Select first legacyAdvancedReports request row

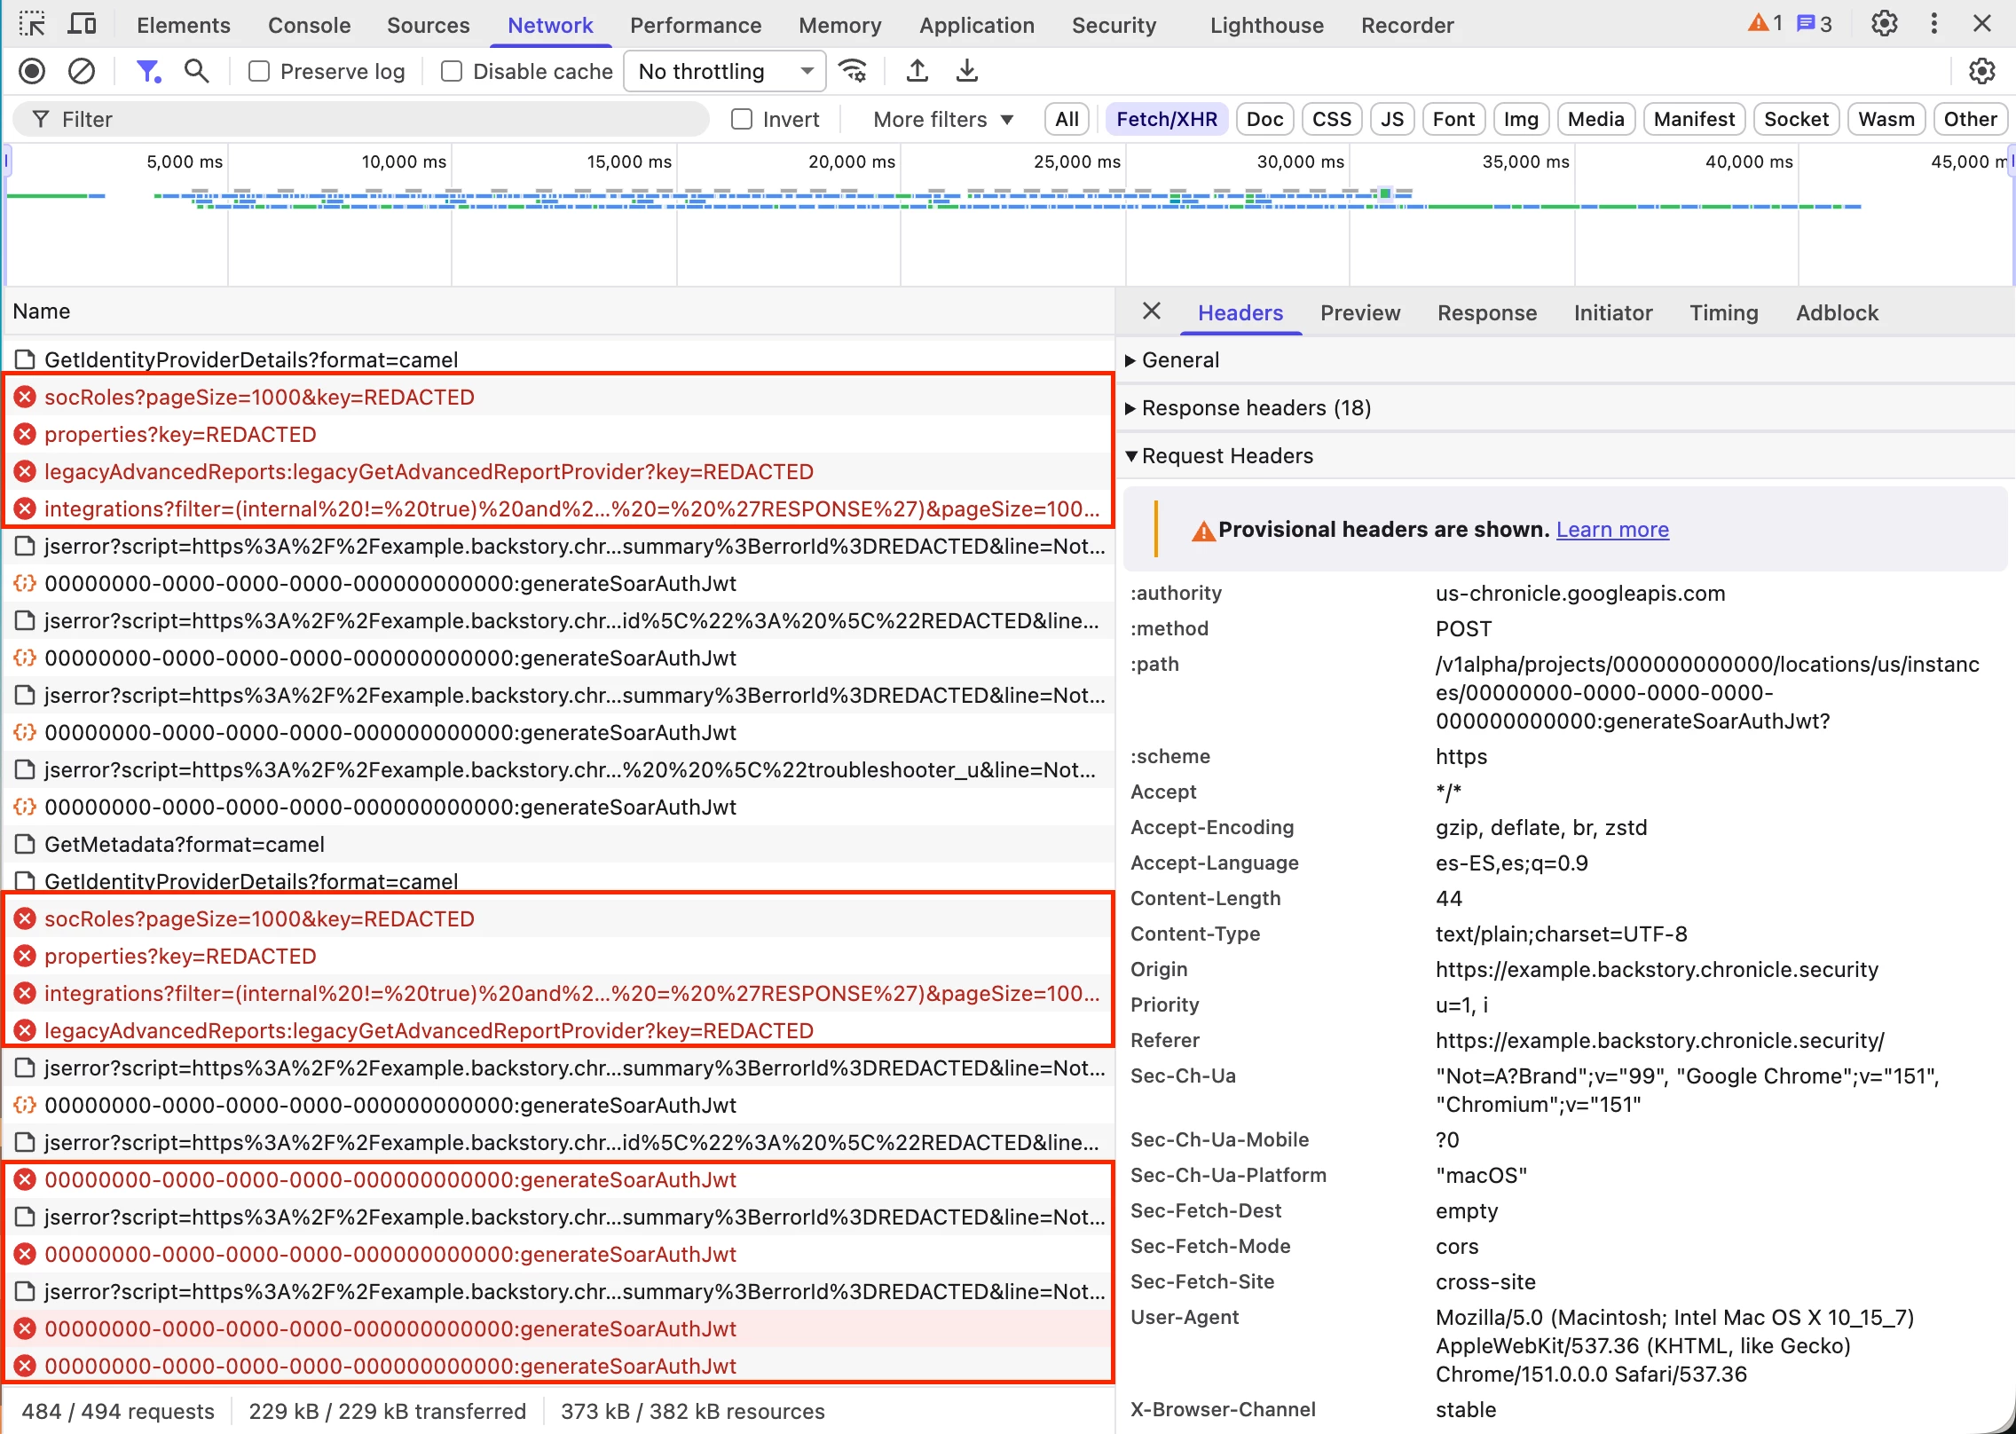559,471
